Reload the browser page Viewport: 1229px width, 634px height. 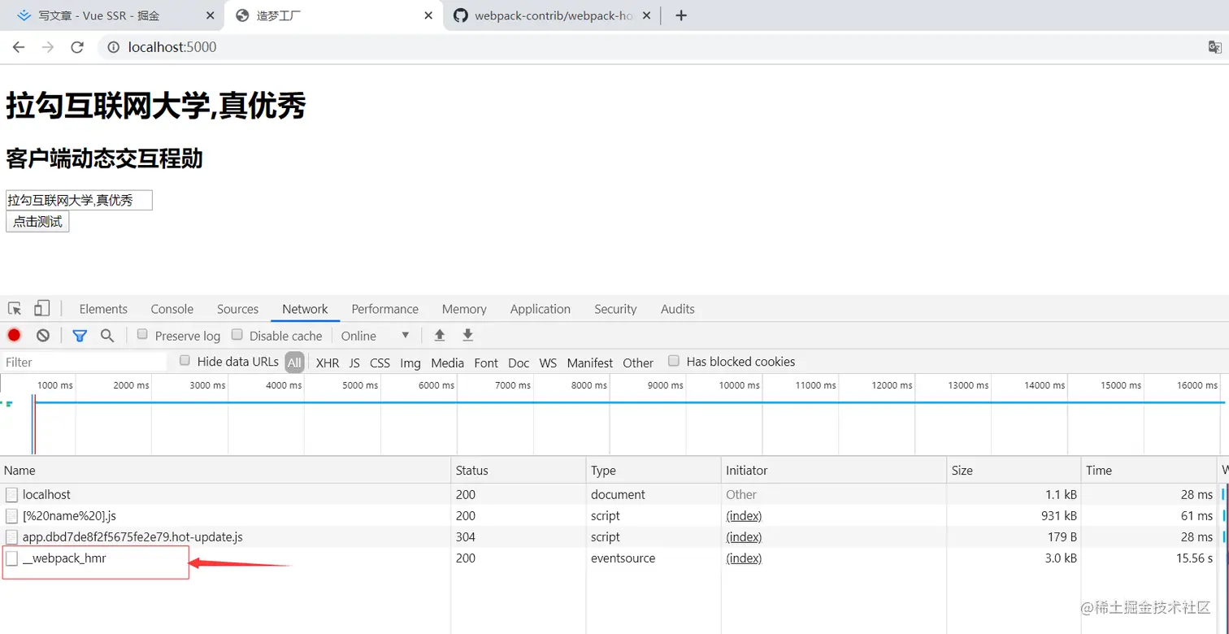pos(77,47)
